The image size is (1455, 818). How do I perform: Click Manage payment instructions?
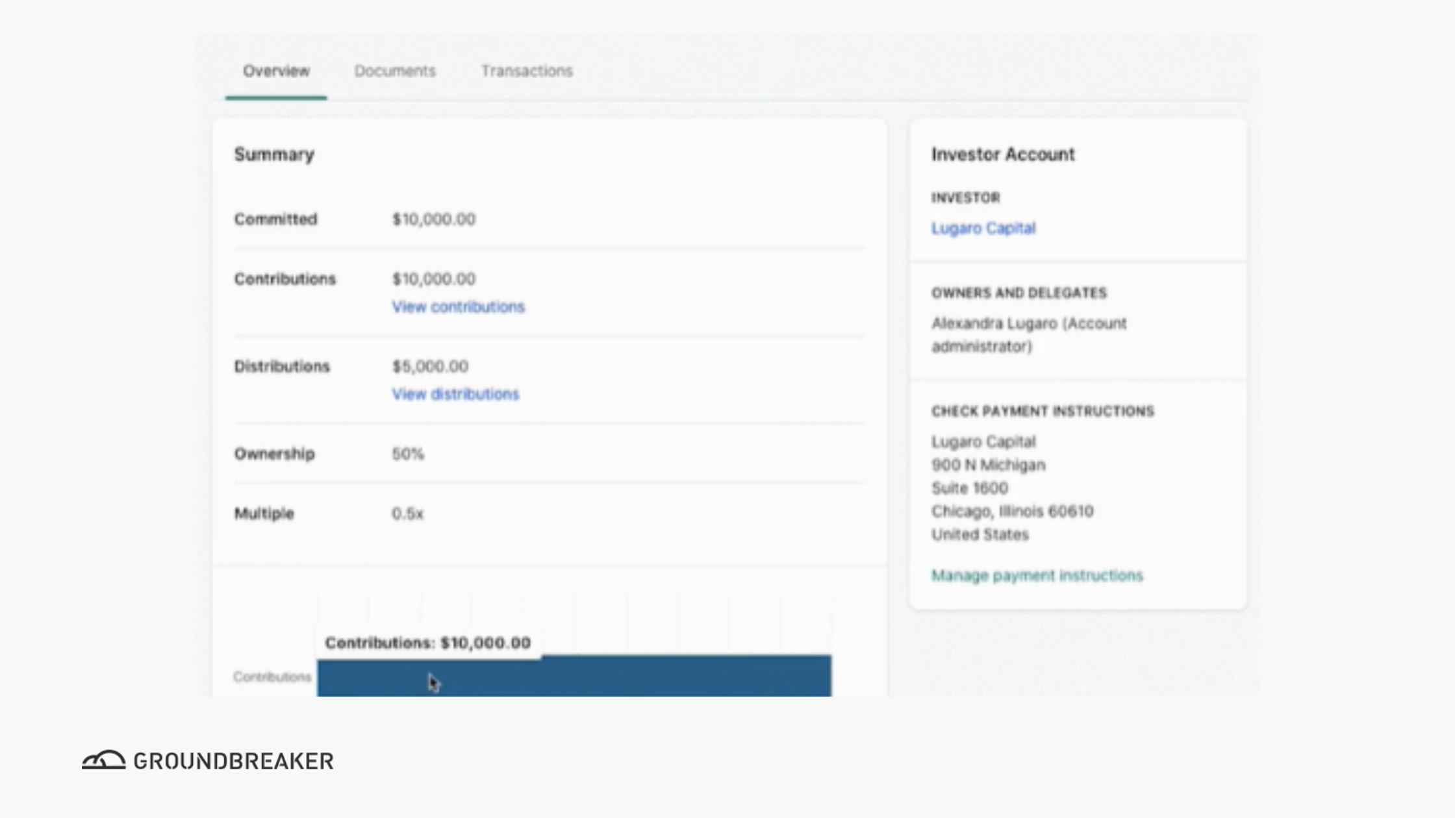coord(1037,575)
